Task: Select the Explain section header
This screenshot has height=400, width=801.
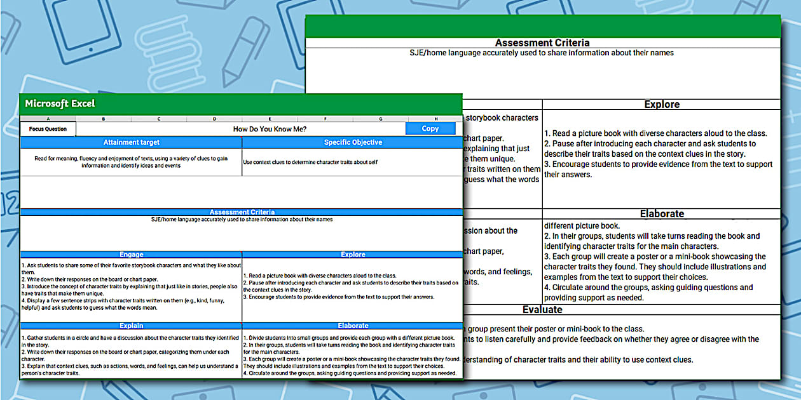Action: point(132,326)
